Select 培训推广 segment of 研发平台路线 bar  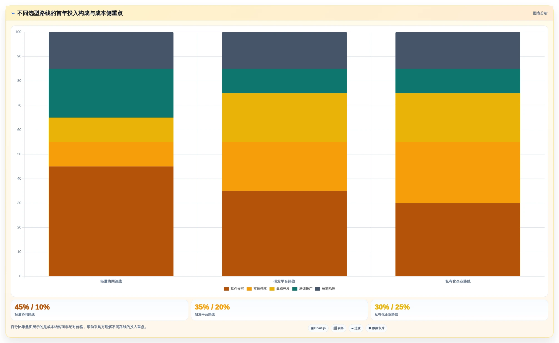(284, 81)
